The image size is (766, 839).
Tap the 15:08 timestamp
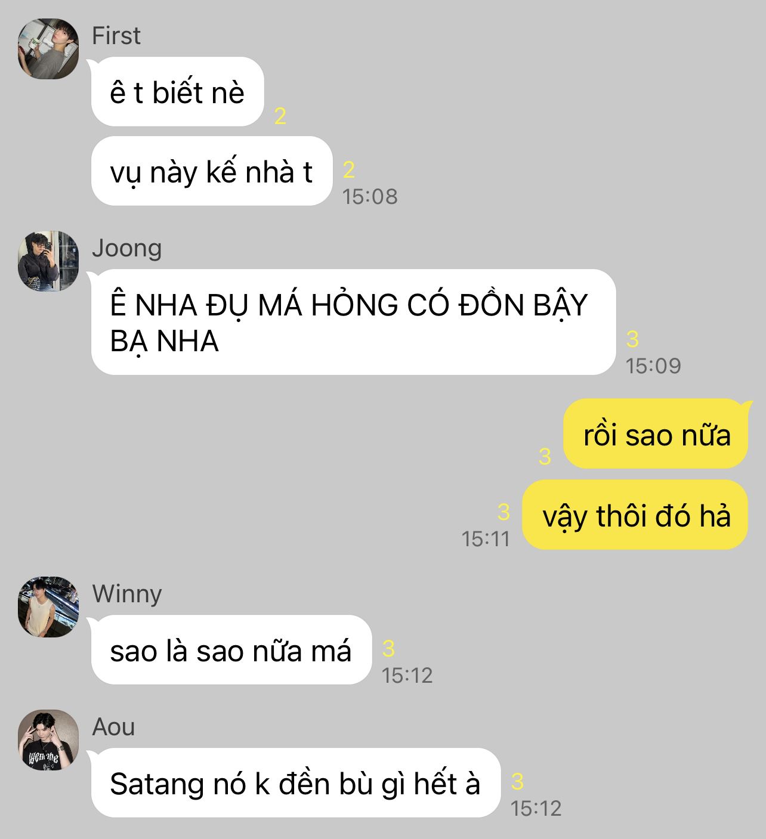tap(370, 196)
